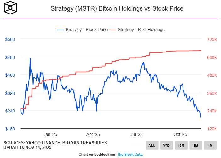
Task: Click the November 2024 stock price peak
Action: click(x=30, y=58)
